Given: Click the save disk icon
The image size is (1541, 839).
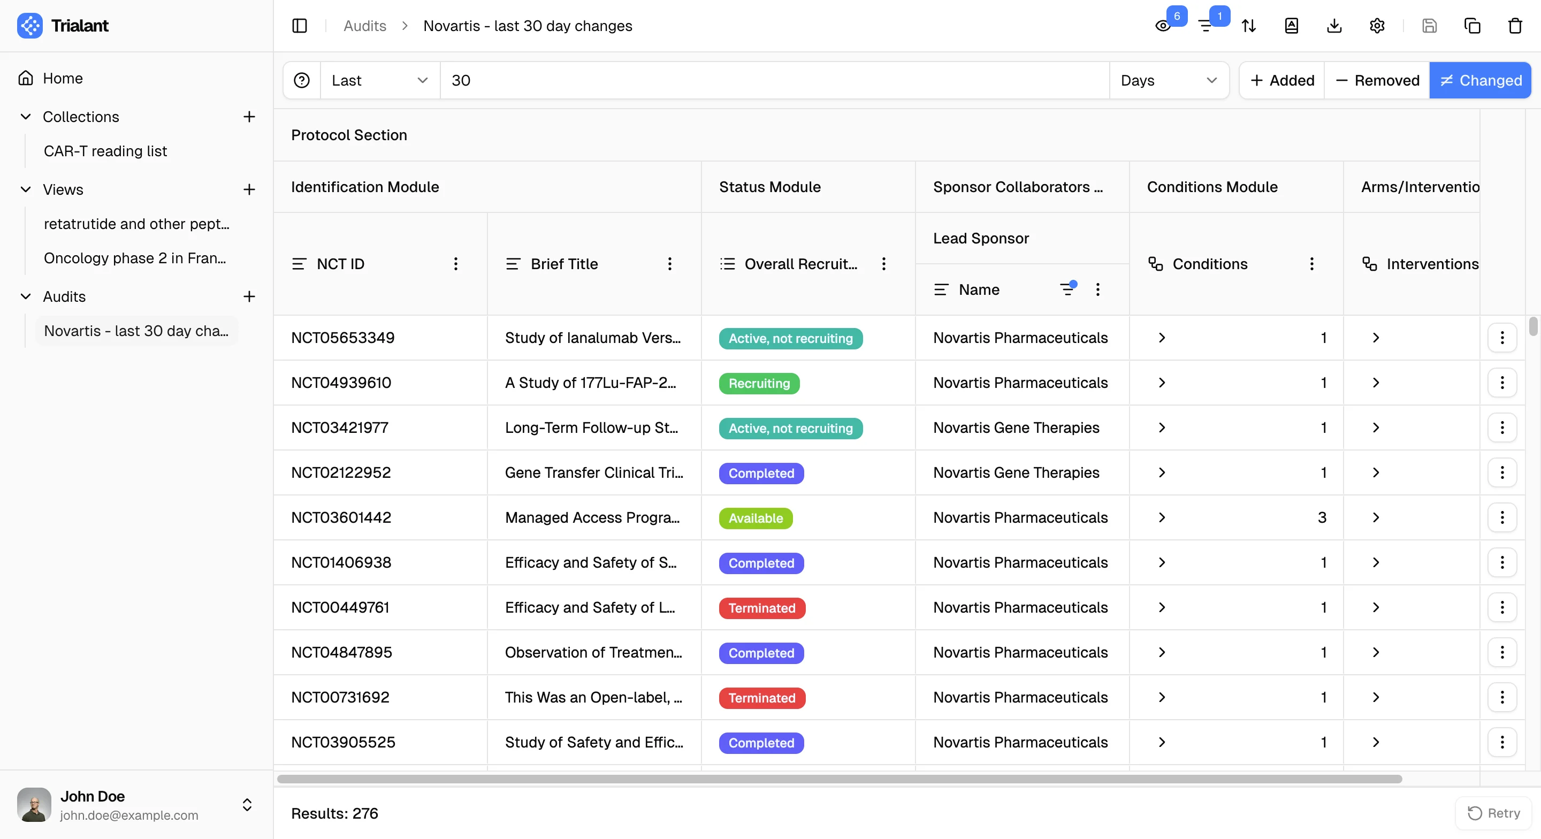Looking at the screenshot, I should [1429, 26].
